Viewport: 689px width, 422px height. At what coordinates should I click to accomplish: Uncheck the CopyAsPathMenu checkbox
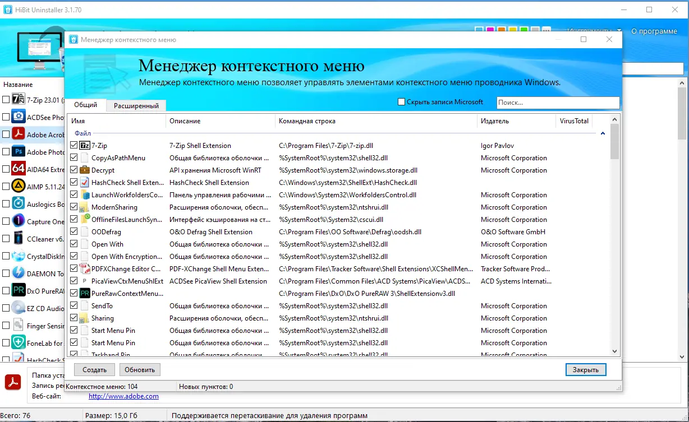tap(74, 158)
